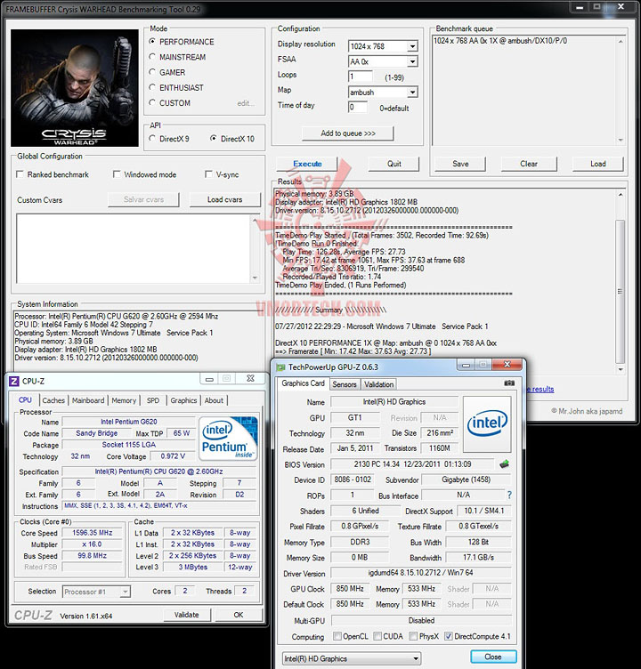The width and height of the screenshot is (641, 669).
Task: Save the benchmark queue
Action: click(460, 164)
